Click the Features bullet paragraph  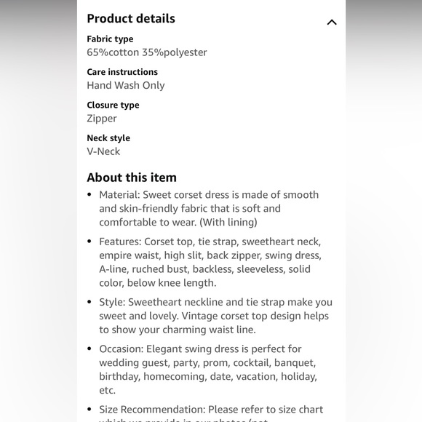coord(210,262)
